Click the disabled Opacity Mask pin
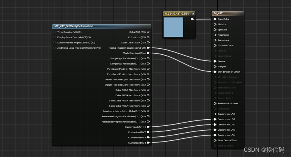This screenshot has width=291, height=157. [x=215, y=56]
